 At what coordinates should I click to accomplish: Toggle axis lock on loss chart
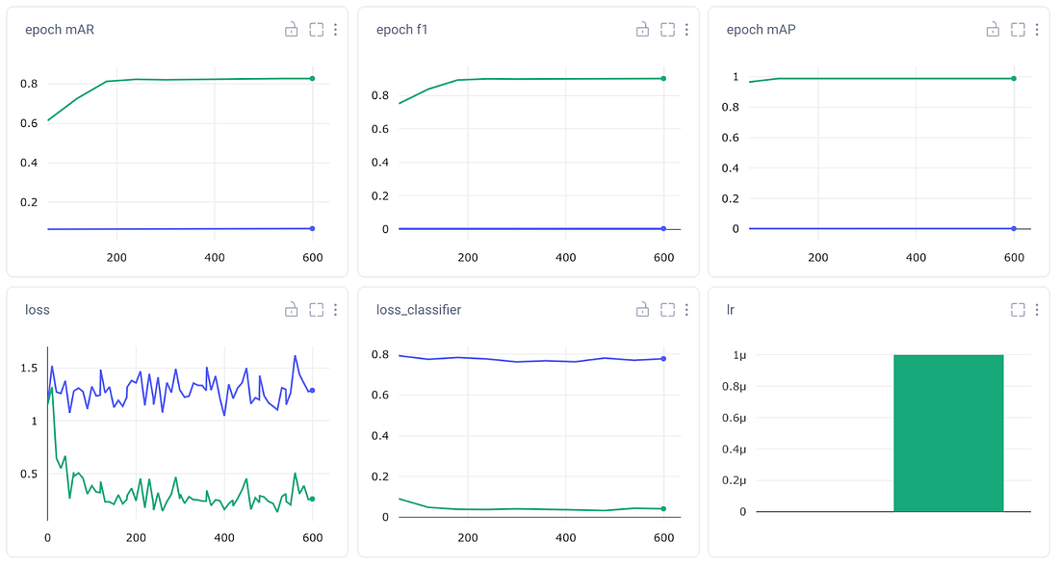coord(291,310)
